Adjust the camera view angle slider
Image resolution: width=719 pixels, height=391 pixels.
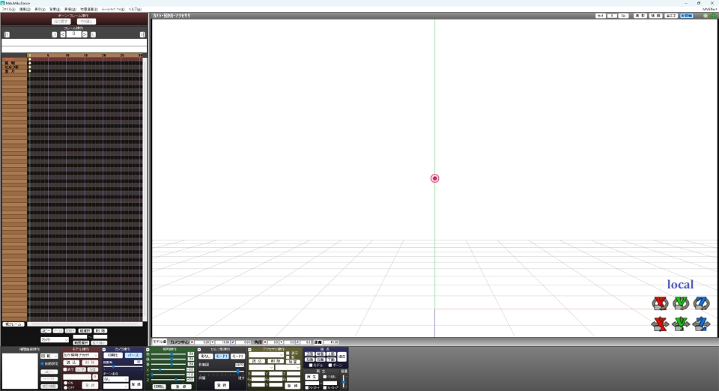[123, 366]
